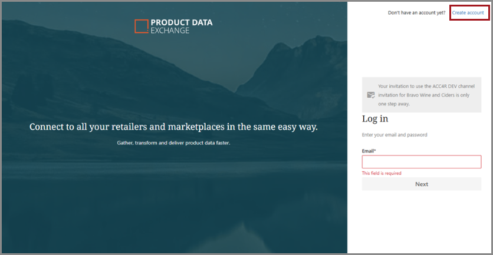Open the Create account link

point(468,12)
